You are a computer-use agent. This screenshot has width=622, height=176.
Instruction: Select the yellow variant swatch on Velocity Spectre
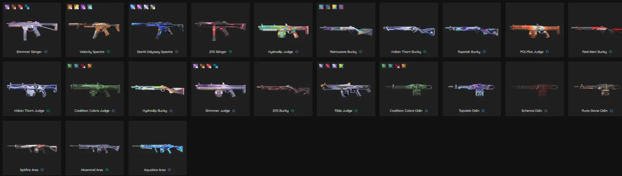point(77,7)
